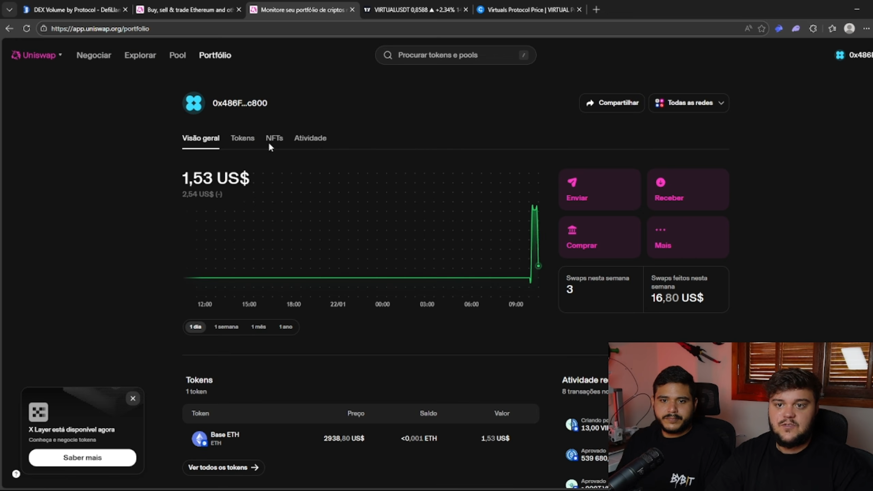The height and width of the screenshot is (491, 873).
Task: Switch to the NFTs tab
Action: 274,138
